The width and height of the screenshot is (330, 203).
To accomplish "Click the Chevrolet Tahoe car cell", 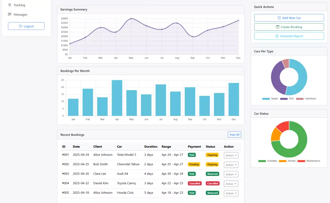I will (128, 164).
